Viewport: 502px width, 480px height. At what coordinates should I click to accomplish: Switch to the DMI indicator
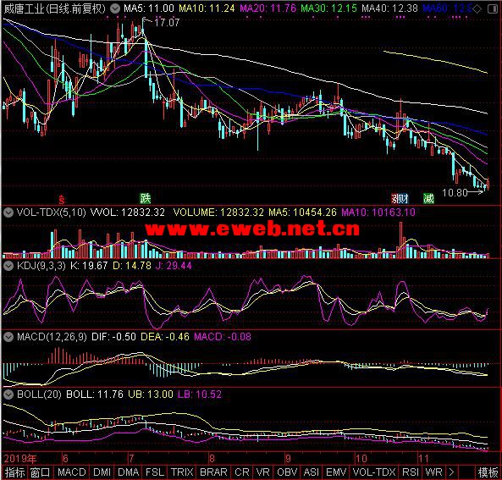click(102, 472)
